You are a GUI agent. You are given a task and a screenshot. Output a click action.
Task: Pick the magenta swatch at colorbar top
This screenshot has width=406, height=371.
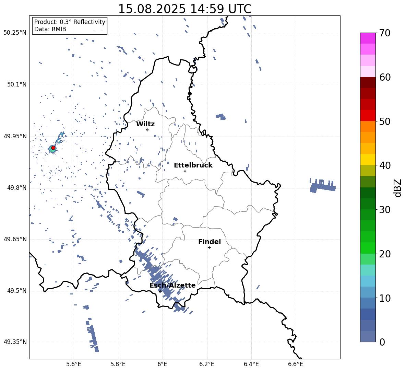click(368, 38)
